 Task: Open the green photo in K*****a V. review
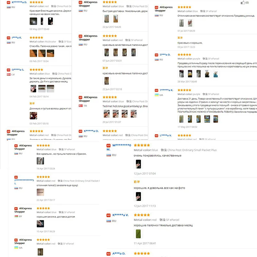click(138, 234)
